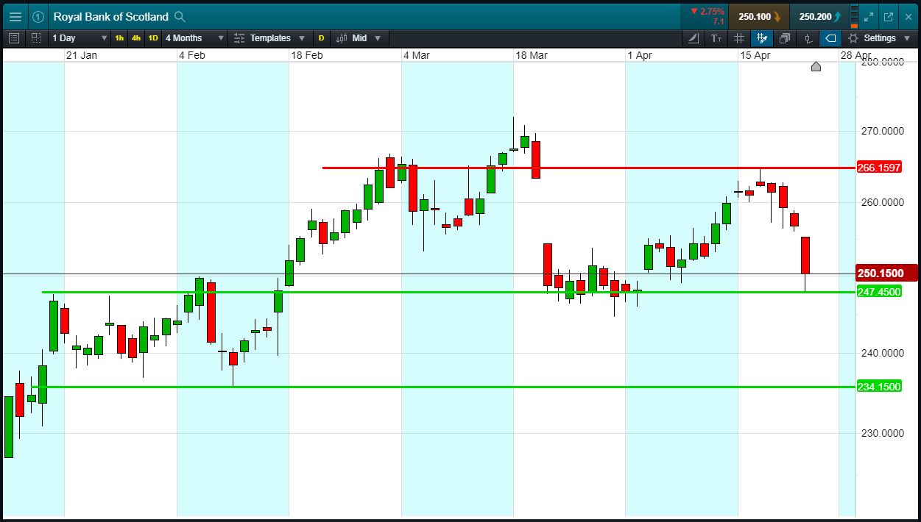Open the 4 Months range dropdown
Viewport: 921px width, 522px height.
[x=194, y=38]
